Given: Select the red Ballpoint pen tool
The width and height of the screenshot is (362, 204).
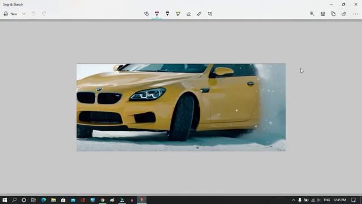Looking at the screenshot, I should coord(157,14).
